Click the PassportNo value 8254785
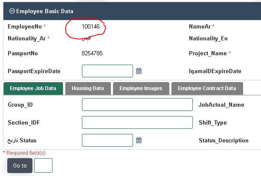The image size is (261, 176). (92, 54)
